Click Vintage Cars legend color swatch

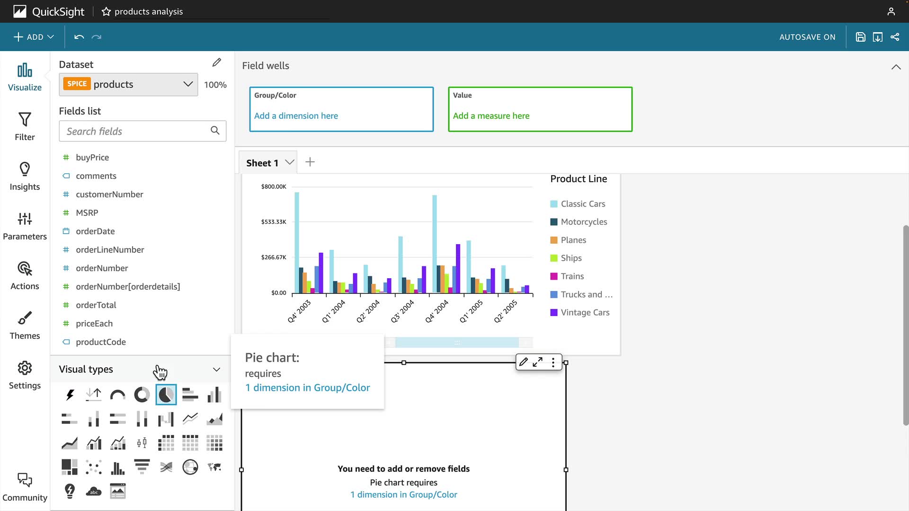[554, 312]
